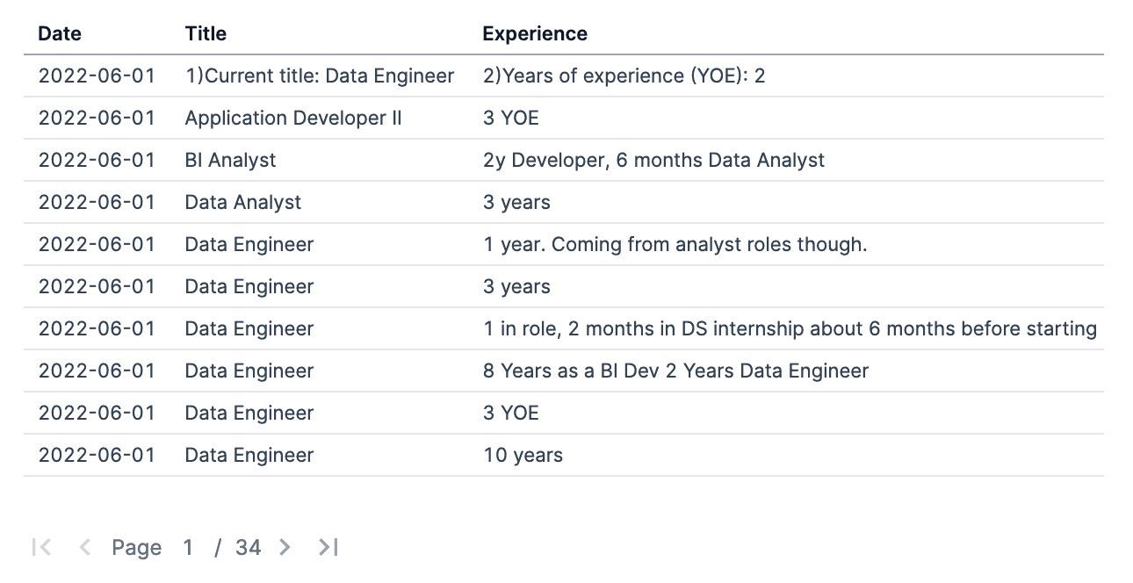The image size is (1133, 583).
Task: Click the page number field showing 1
Action: tap(188, 547)
